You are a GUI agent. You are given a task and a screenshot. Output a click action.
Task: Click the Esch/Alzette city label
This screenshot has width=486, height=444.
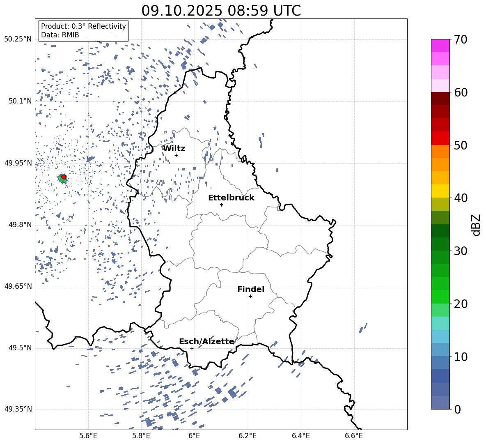(207, 341)
